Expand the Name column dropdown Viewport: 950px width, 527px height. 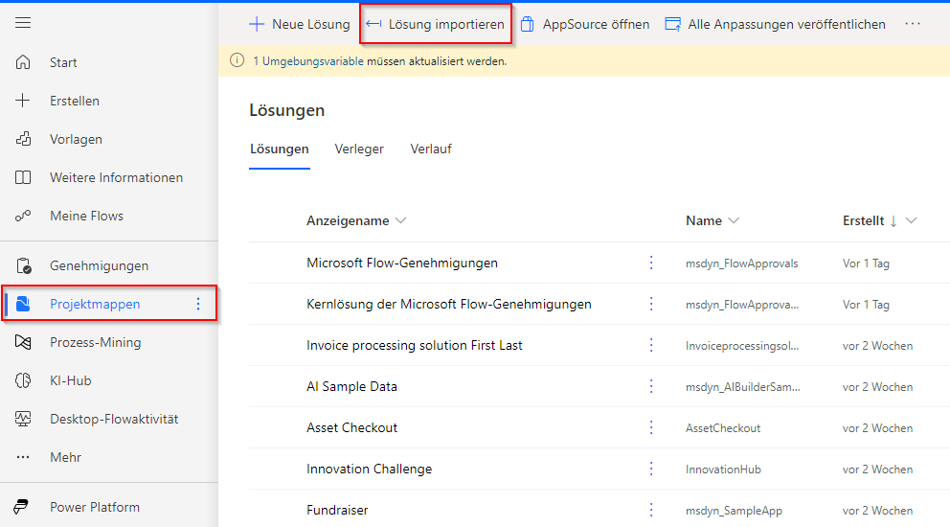[734, 220]
